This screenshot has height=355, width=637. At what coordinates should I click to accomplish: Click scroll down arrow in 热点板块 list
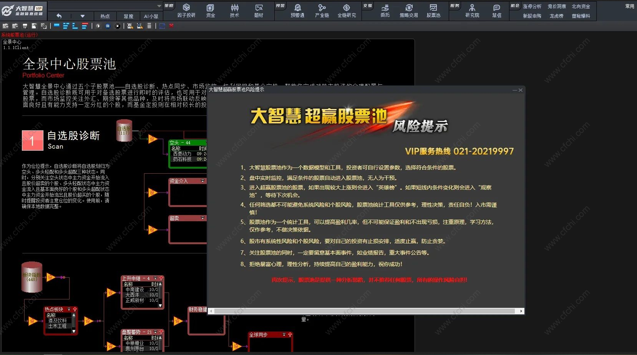(74, 332)
